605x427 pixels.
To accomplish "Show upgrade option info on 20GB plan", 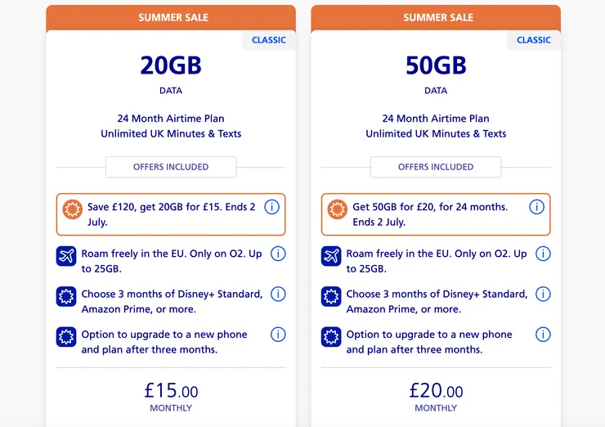I will [278, 335].
